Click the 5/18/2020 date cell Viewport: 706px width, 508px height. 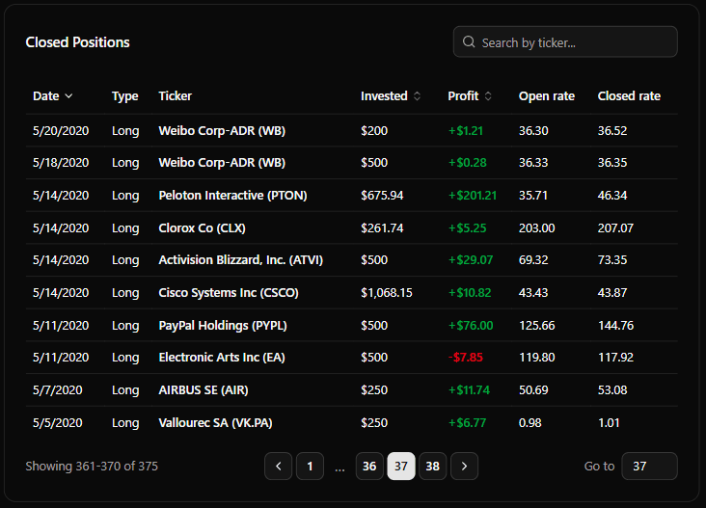(61, 163)
